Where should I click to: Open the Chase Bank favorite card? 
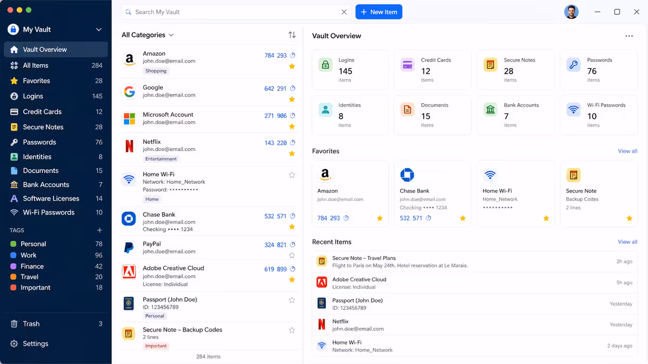433,194
